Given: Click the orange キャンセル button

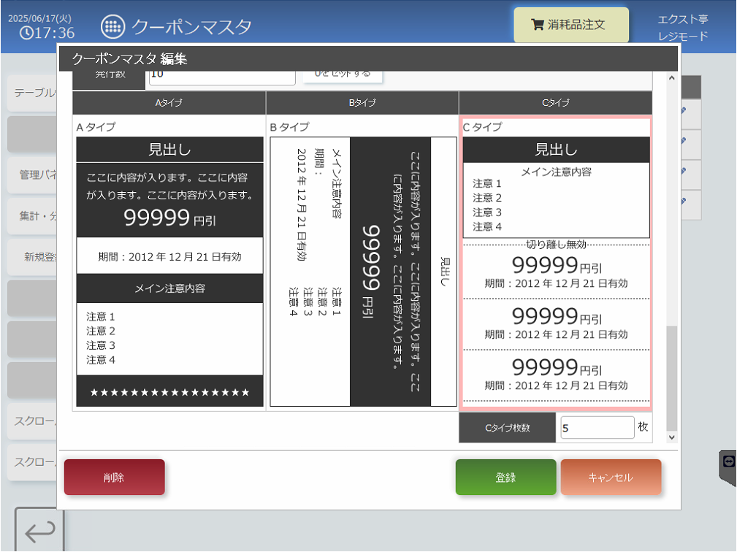Looking at the screenshot, I should click(611, 478).
